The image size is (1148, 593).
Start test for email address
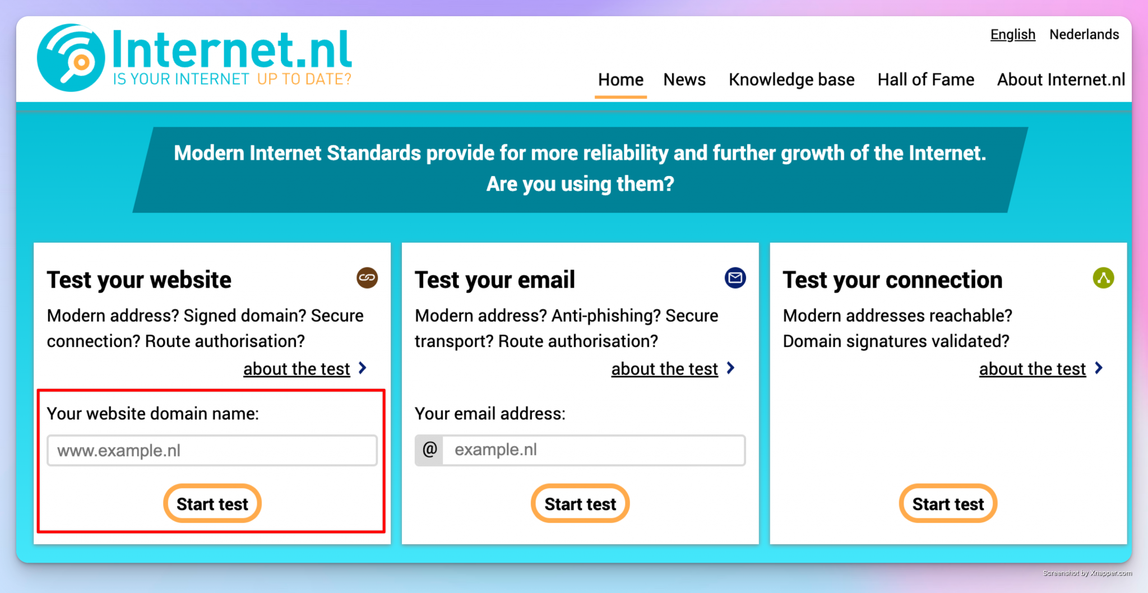580,504
